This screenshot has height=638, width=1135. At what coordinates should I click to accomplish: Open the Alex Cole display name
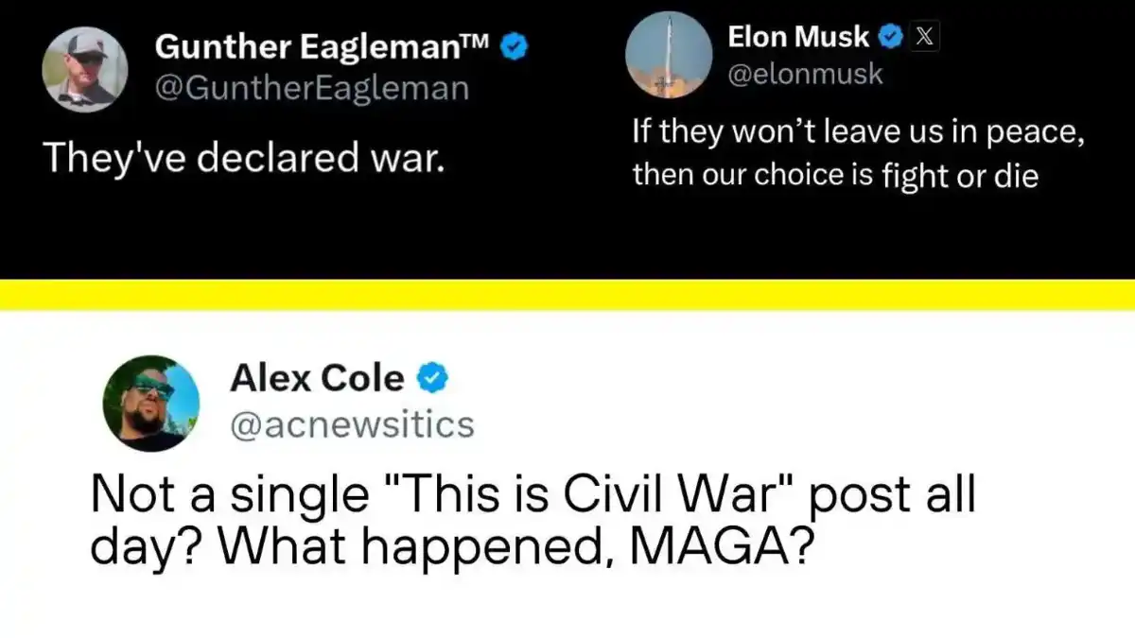point(316,378)
